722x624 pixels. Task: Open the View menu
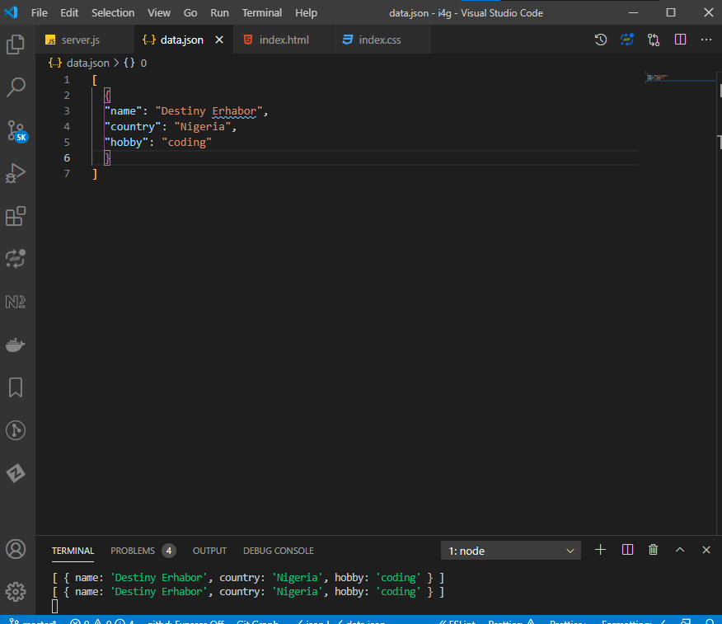(x=159, y=13)
